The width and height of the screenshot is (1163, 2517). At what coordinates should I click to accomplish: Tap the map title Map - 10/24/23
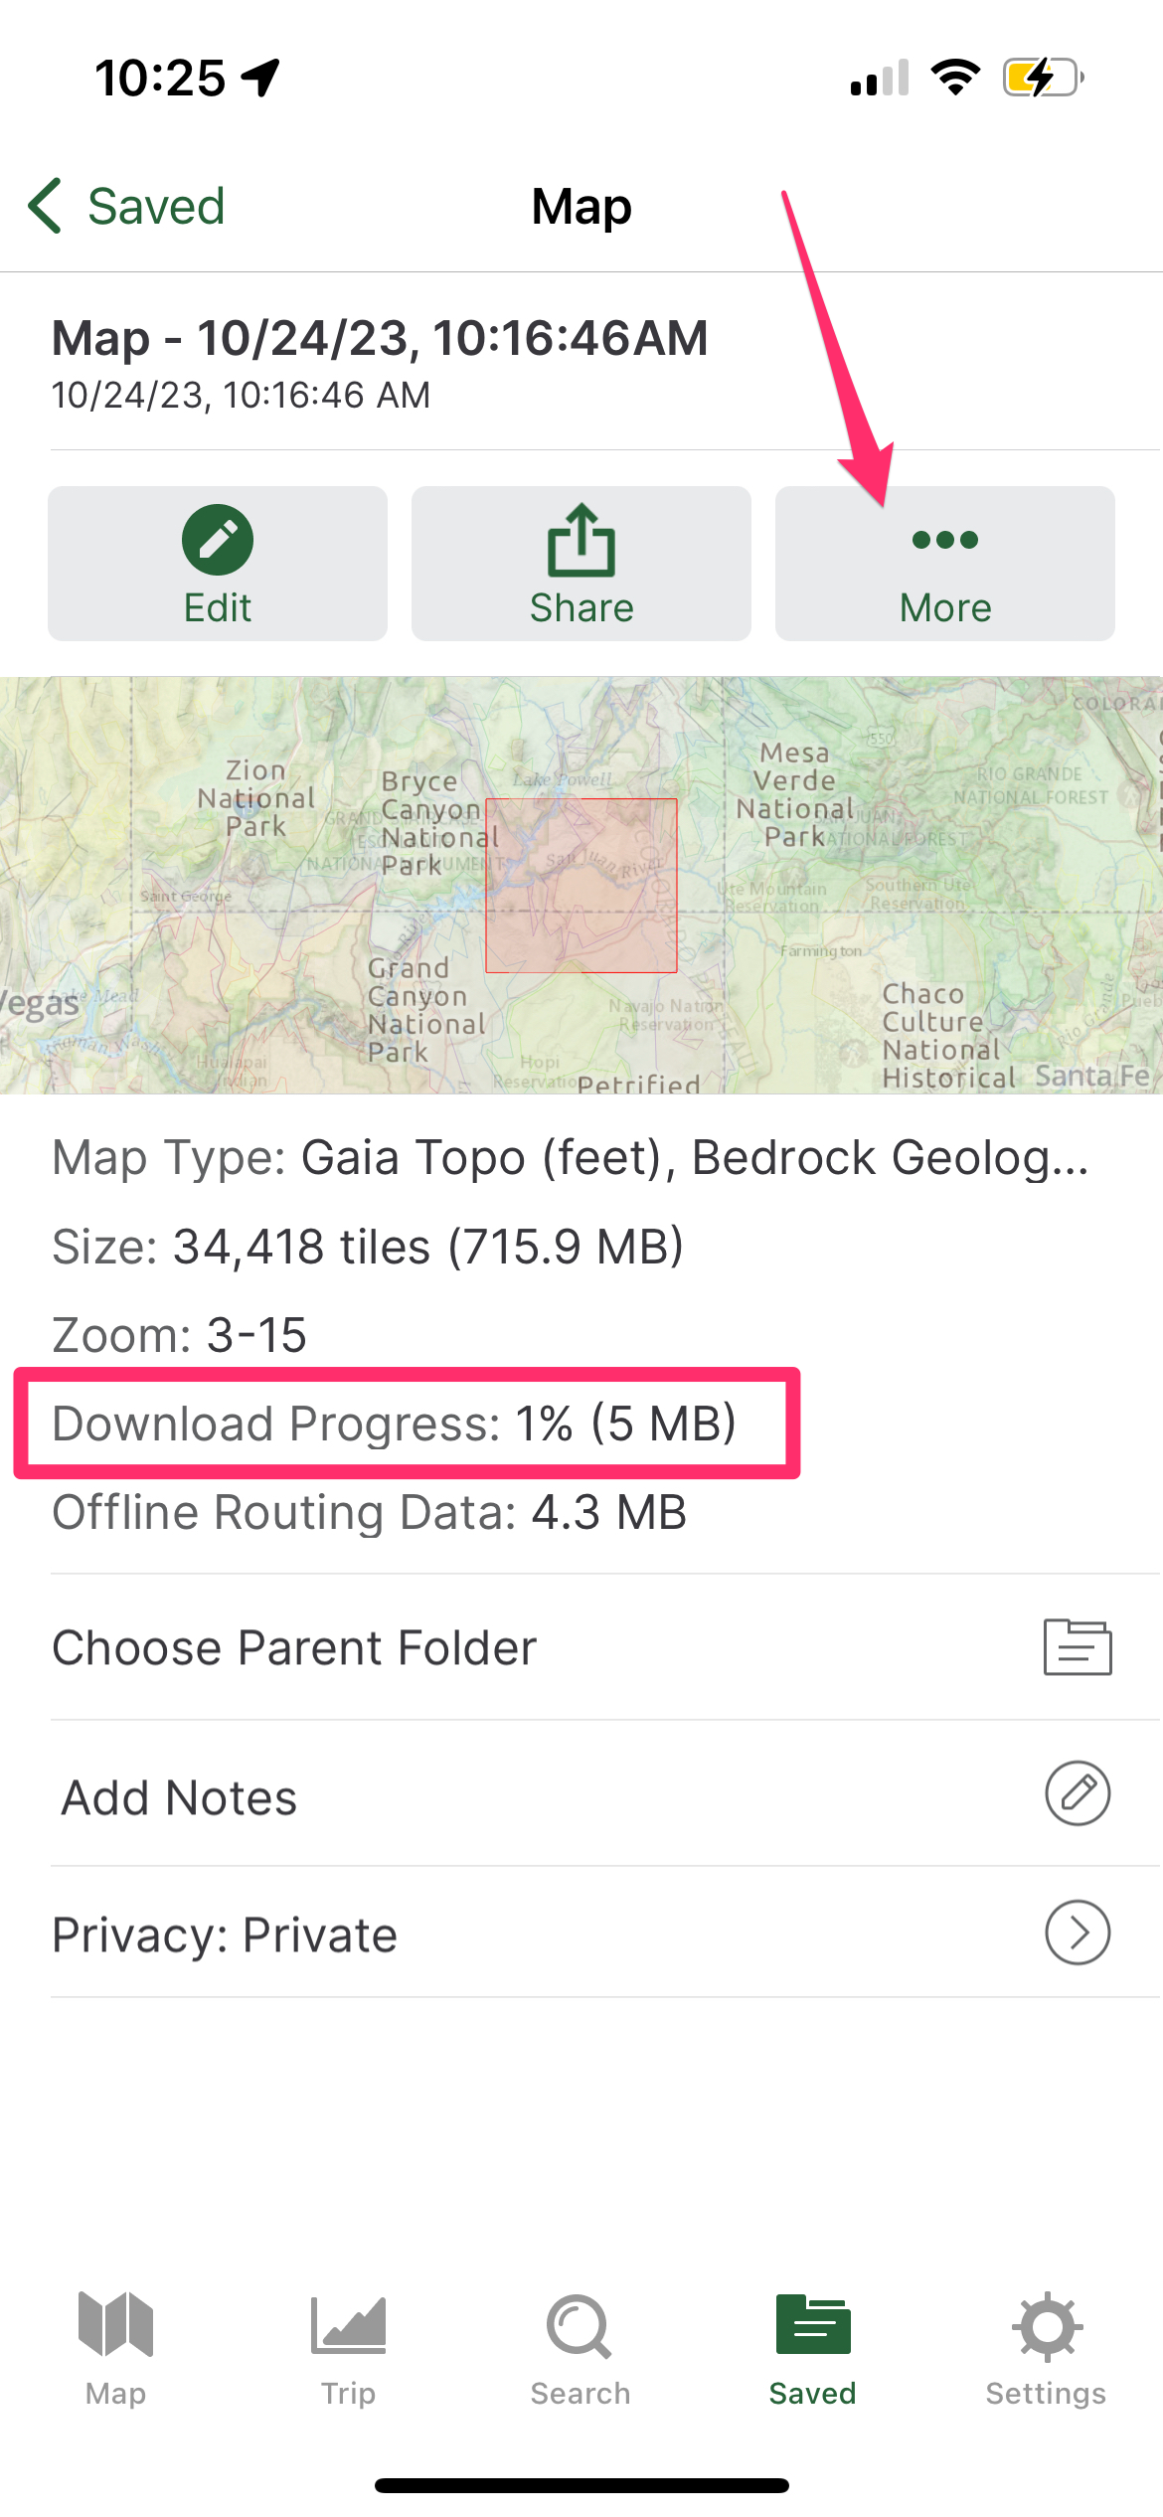380,338
